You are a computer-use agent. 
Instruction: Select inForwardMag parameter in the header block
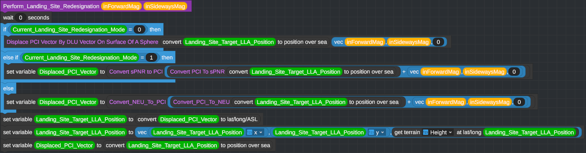point(121,6)
